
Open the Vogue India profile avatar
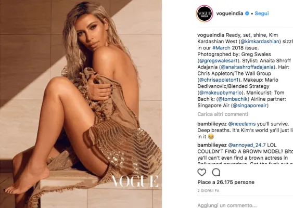coord(205,14)
